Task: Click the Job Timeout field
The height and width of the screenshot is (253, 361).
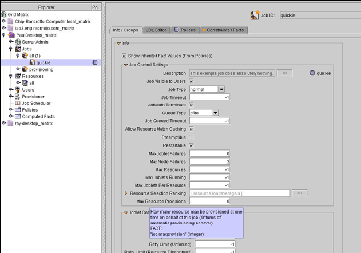Action: click(209, 97)
